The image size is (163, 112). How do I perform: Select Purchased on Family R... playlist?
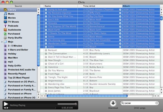point(22,90)
